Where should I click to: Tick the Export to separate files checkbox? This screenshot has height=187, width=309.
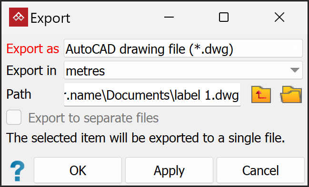[14, 117]
